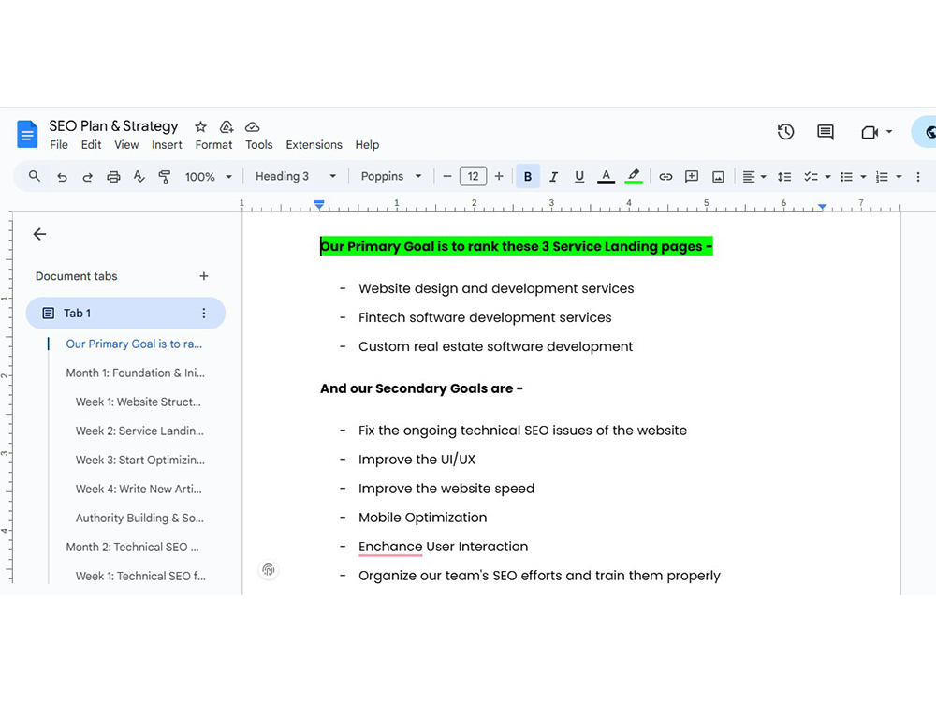Show more toolbar options
936x702 pixels.
(918, 177)
